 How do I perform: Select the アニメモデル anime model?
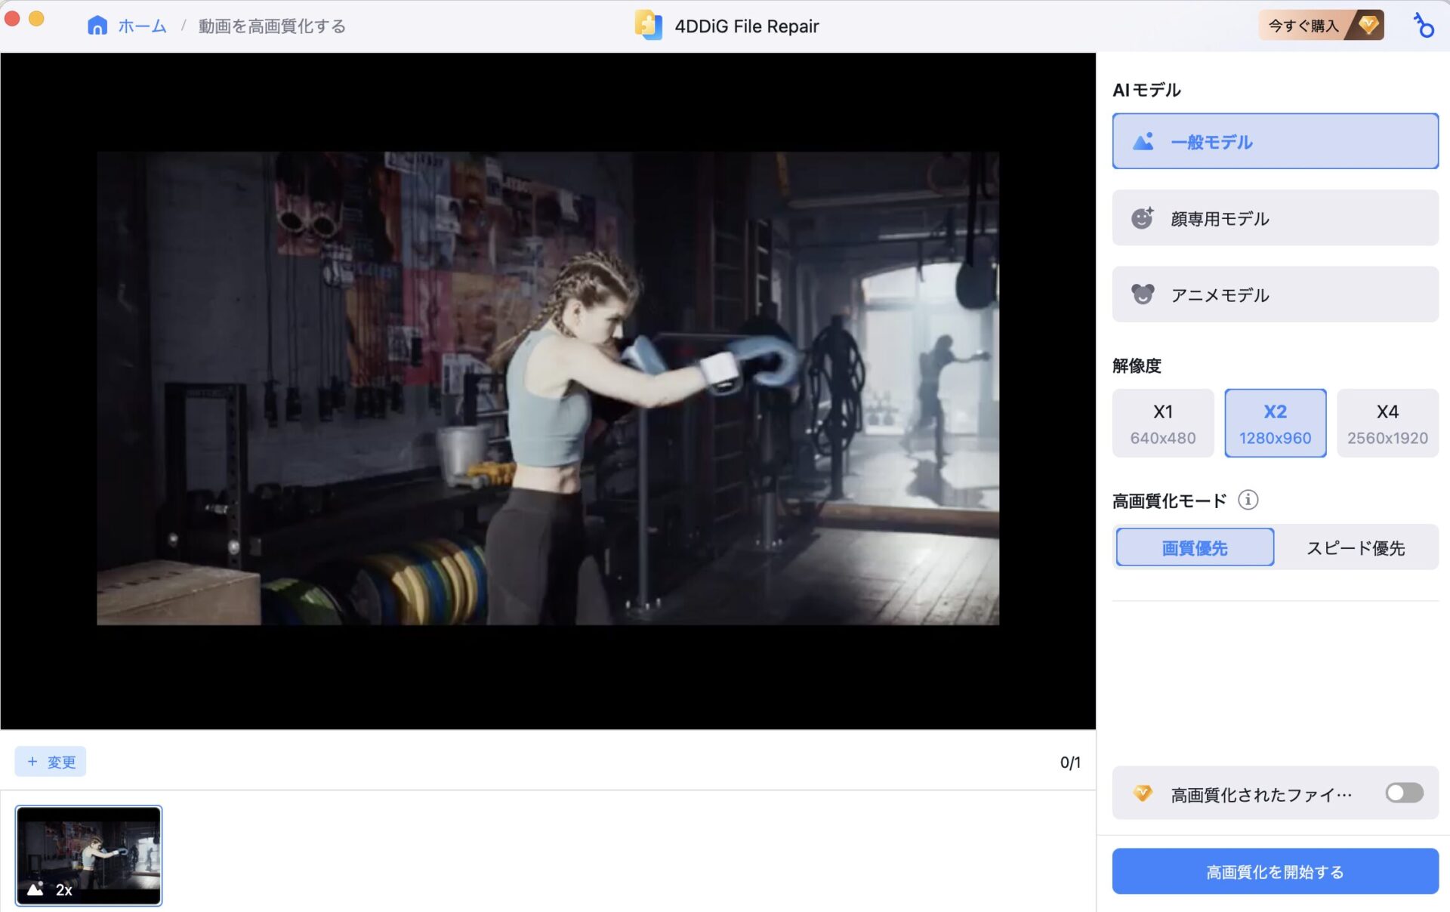[x=1275, y=294]
